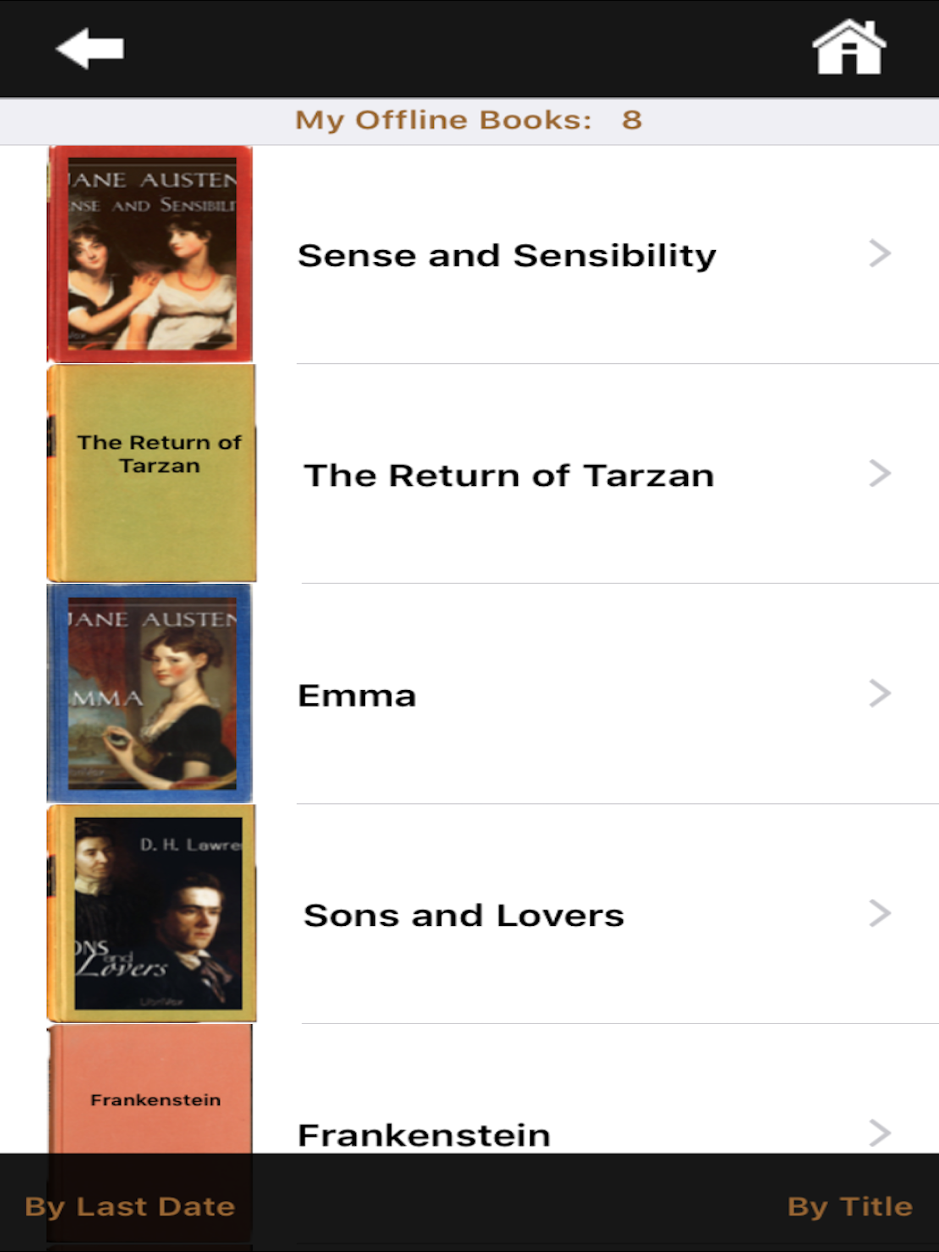Open Sense and Sensibility title text
939x1252 pixels.
pos(506,256)
